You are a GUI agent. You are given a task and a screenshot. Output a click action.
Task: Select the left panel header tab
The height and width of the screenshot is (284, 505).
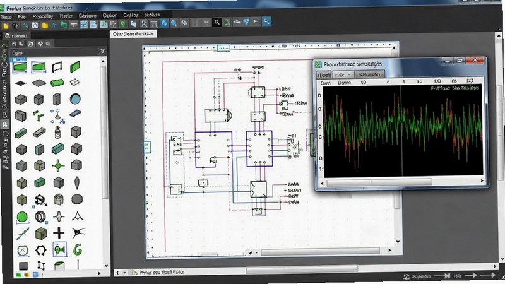pyautogui.click(x=17, y=35)
